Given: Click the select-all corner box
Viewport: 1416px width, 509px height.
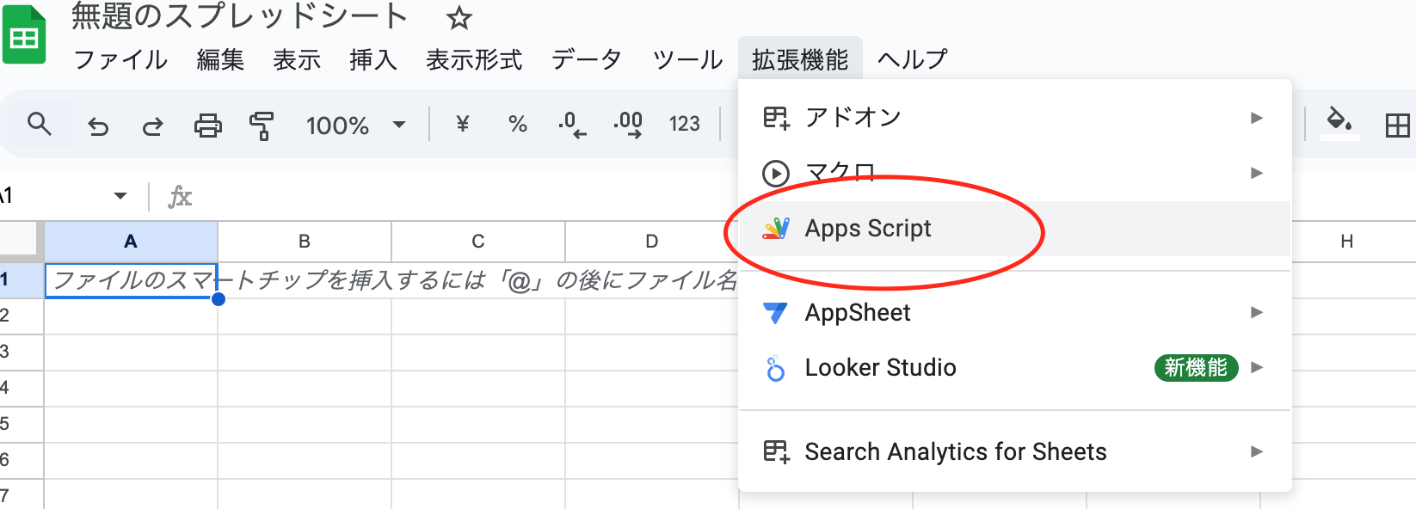Looking at the screenshot, I should pos(22,242).
